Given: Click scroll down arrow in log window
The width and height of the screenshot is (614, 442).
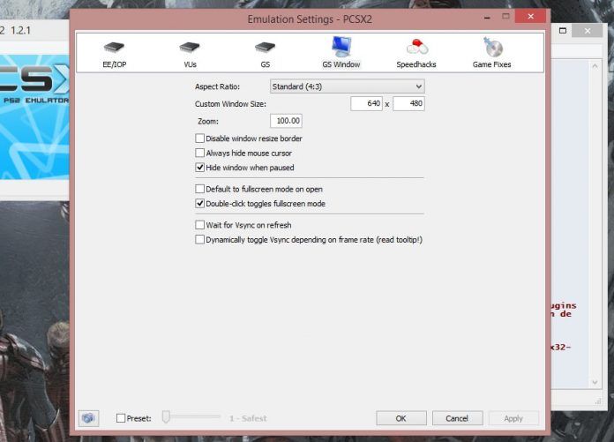Looking at the screenshot, I should coord(595,382).
